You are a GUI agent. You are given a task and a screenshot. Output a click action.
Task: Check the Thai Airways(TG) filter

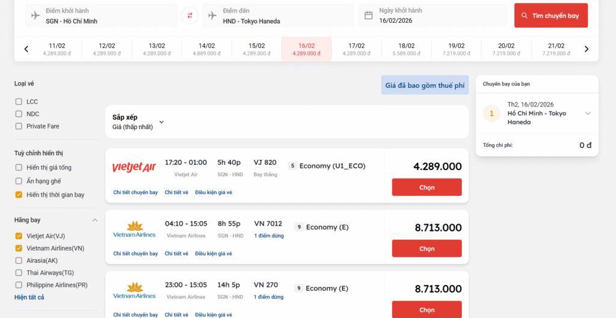[19, 273]
